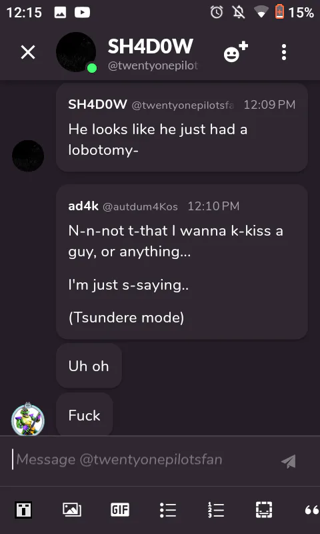Select the spoiler/box formatting icon
320x534 pixels.
(264, 510)
